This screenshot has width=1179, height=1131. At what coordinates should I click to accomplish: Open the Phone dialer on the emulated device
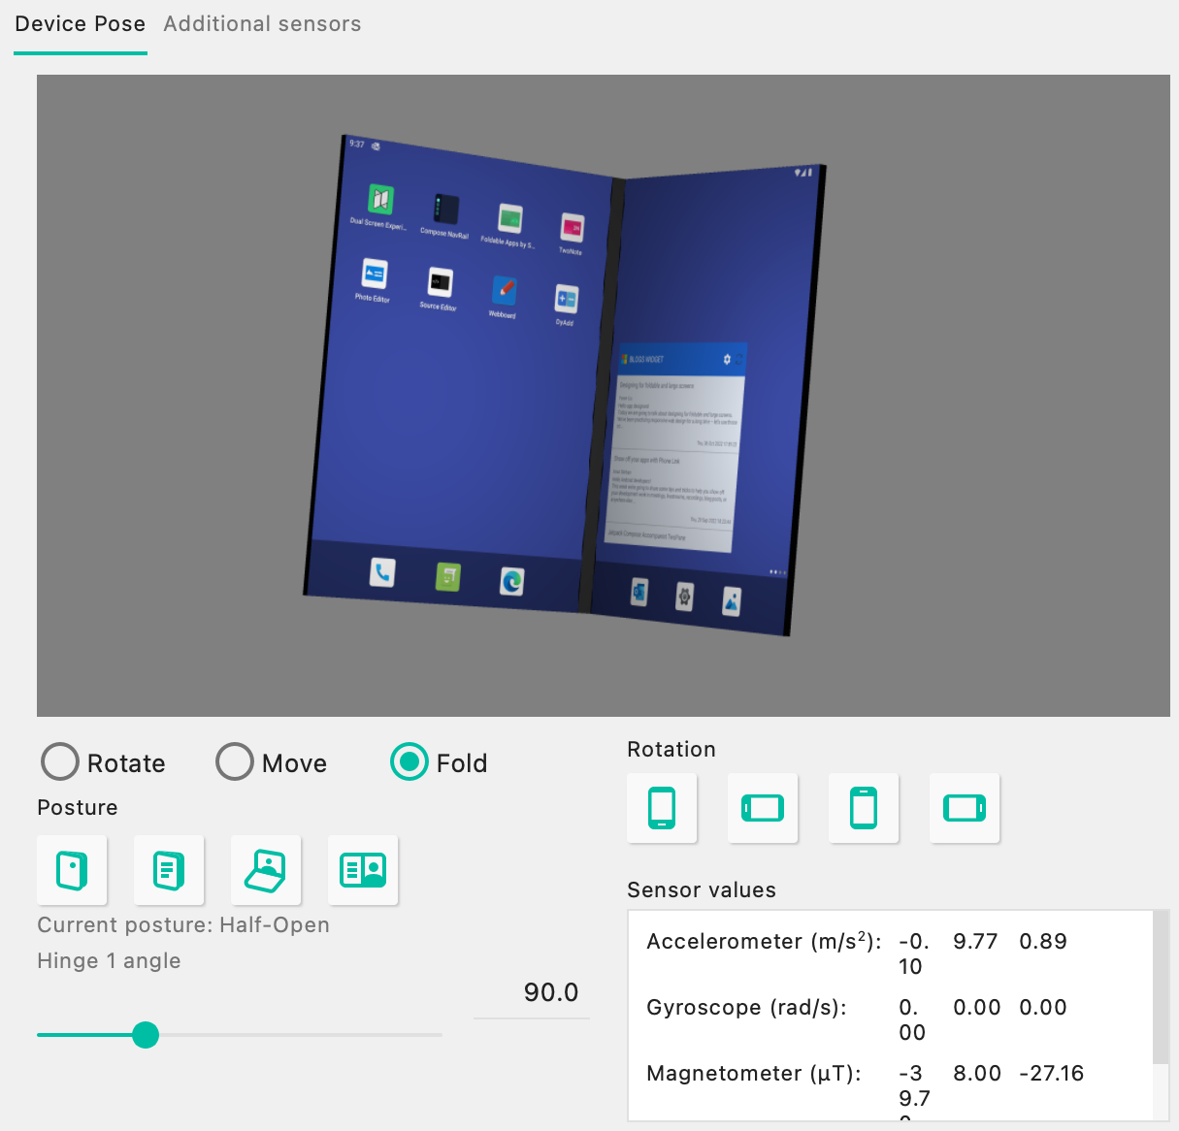pos(381,572)
